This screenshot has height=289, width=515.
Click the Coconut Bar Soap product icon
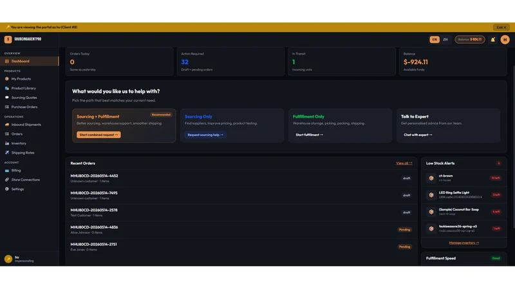[x=431, y=212]
